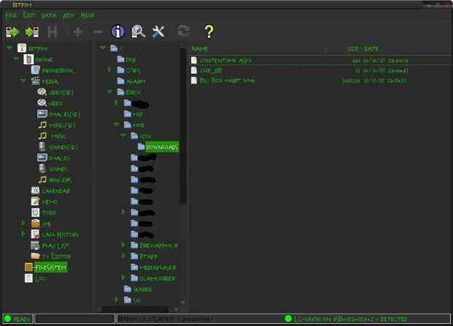Click the greyed H history toolbar icon
This screenshot has height=326, width=453.
[53, 31]
